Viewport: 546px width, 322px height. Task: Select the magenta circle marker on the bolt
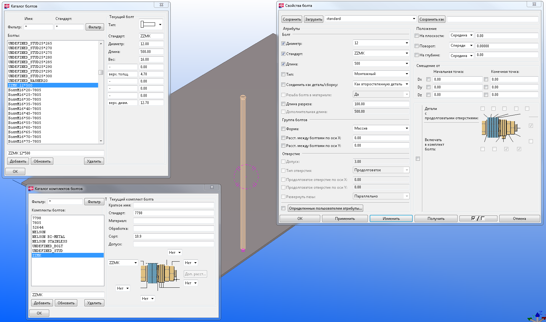246,177
